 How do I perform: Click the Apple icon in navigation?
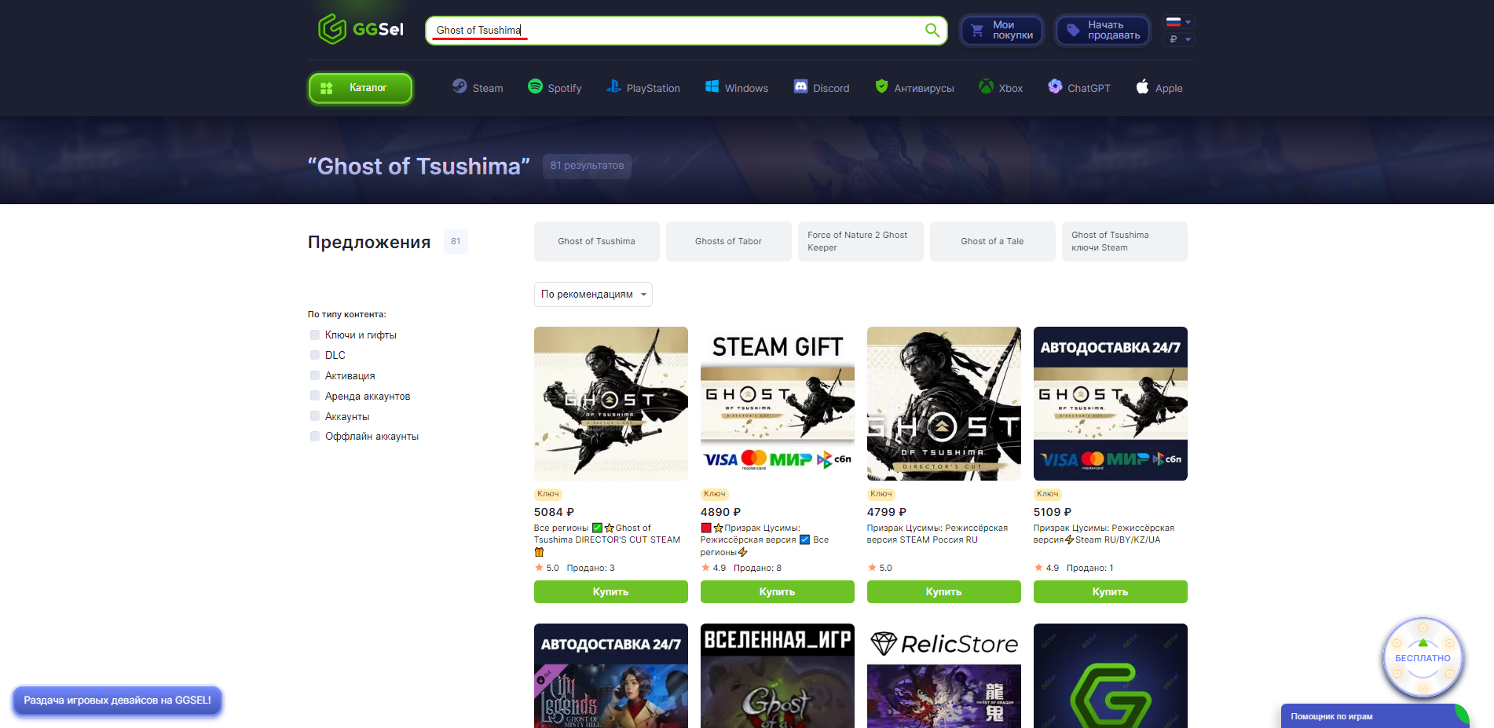point(1142,86)
